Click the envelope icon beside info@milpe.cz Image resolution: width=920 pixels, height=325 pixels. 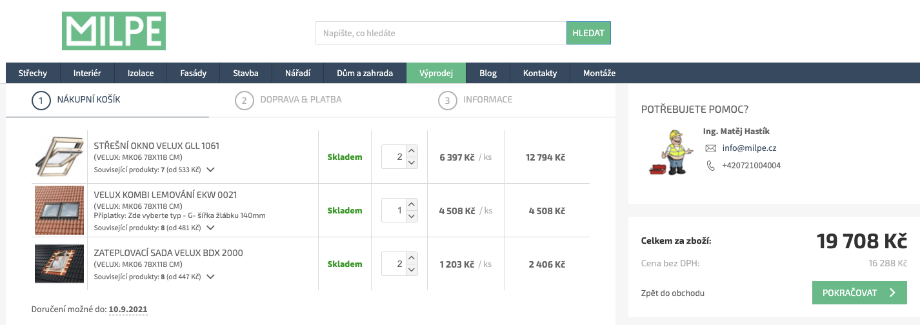pos(711,148)
